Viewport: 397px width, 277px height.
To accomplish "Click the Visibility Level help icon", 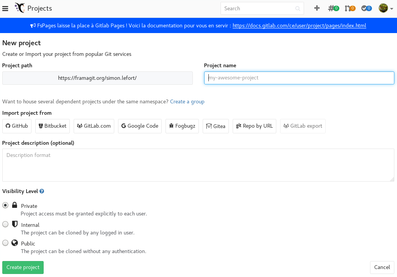I will tap(42, 192).
